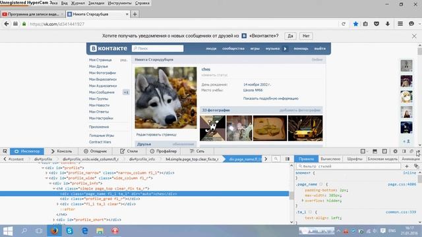Switch to the Отладчик devtools tab
The image size is (422, 237).
pos(95,151)
